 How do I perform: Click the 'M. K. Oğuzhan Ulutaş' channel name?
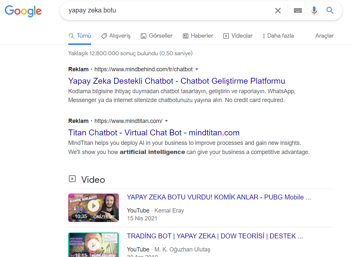182,249
